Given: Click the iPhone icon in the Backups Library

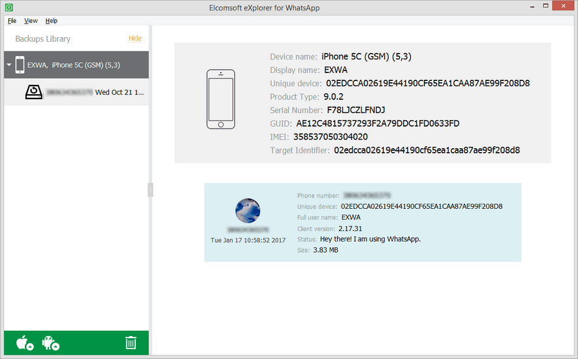Looking at the screenshot, I should (20, 65).
